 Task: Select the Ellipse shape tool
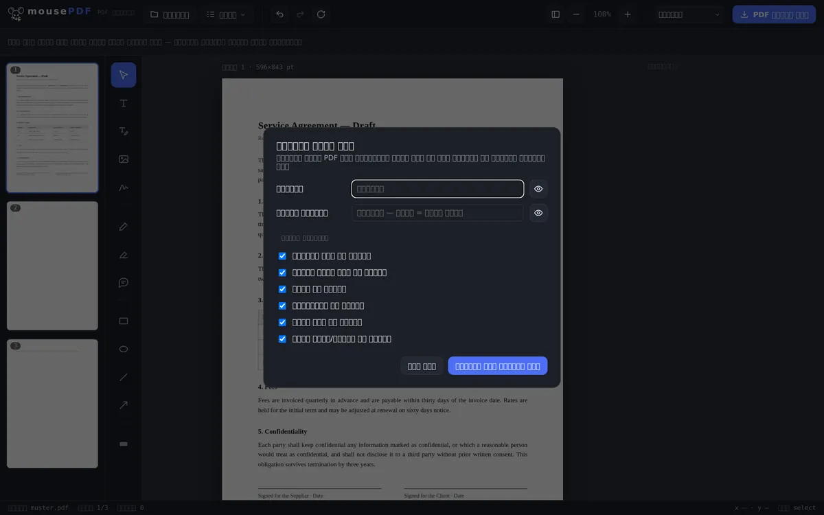(x=124, y=349)
